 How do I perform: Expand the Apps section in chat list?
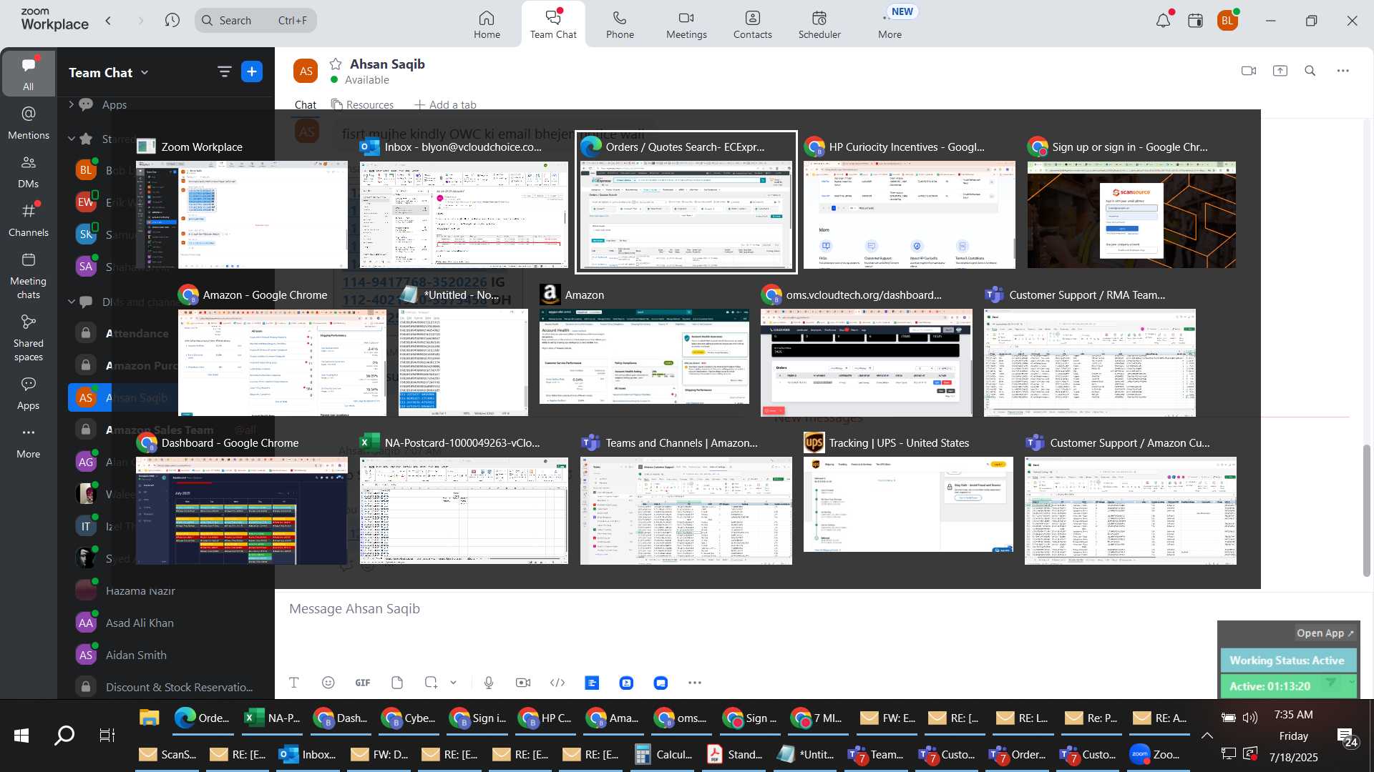(x=71, y=104)
